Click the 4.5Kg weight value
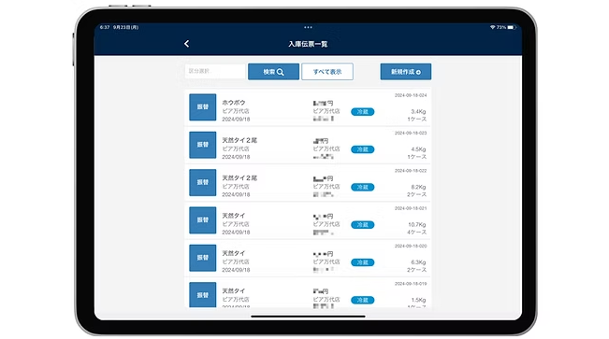Screen dimensions: 609x339 418,149
